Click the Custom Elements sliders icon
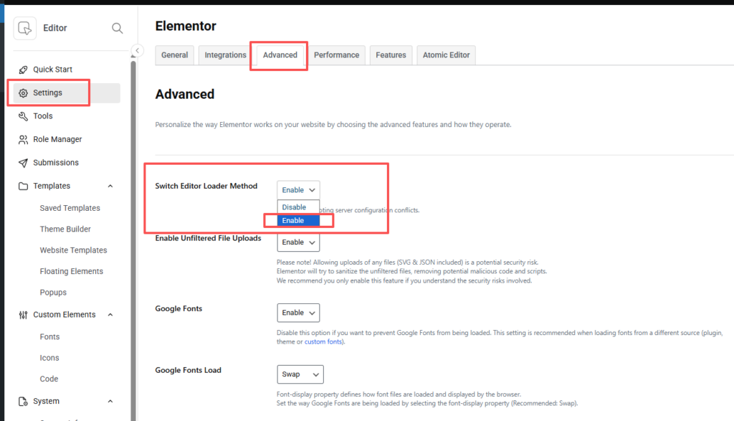Viewport: 734px width, 421px height. (23, 315)
